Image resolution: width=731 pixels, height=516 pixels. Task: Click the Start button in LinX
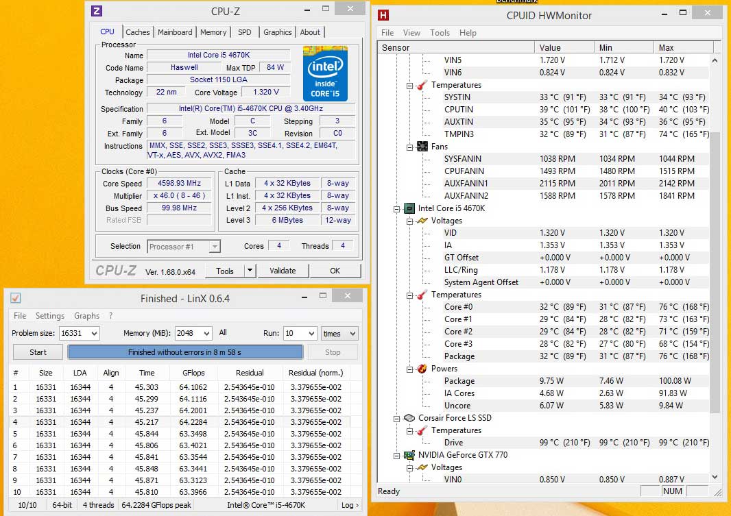[38, 352]
